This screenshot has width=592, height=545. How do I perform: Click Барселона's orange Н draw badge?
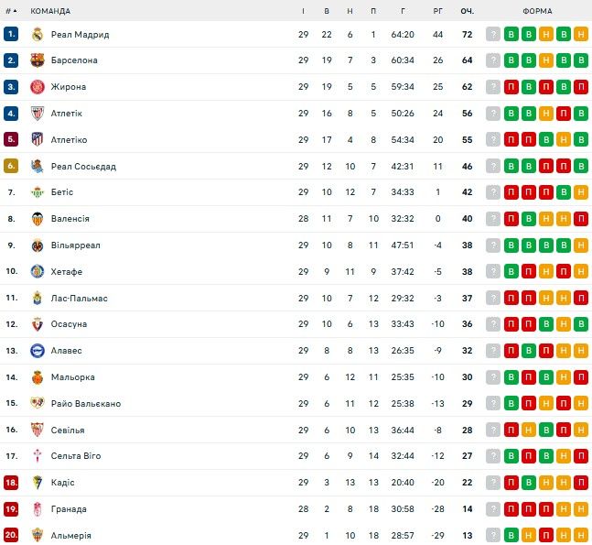point(546,60)
